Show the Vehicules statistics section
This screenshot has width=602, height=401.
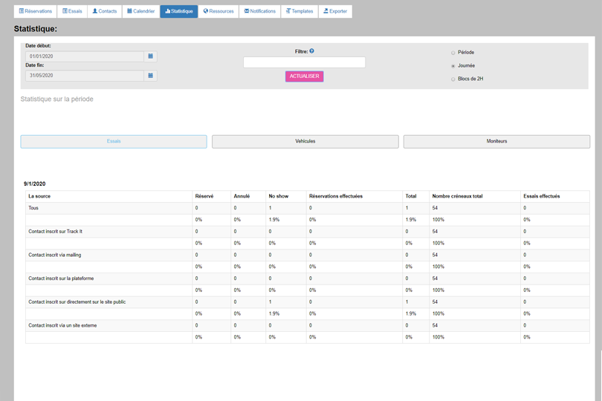coord(305,142)
